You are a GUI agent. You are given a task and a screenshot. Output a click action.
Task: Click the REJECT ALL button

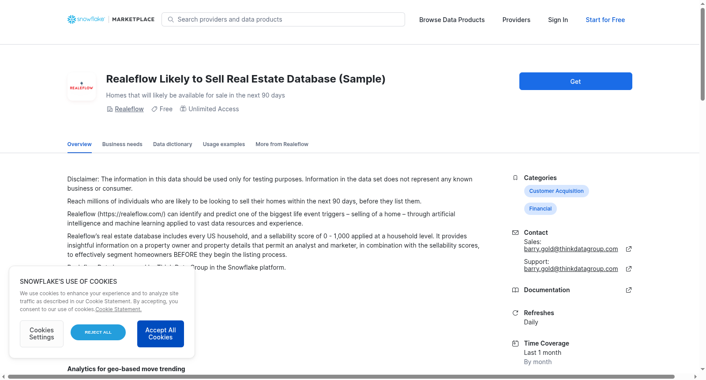[98, 332]
